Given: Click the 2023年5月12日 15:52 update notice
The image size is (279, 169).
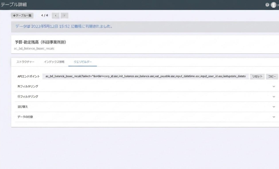Looking at the screenshot, I should coord(64,27).
